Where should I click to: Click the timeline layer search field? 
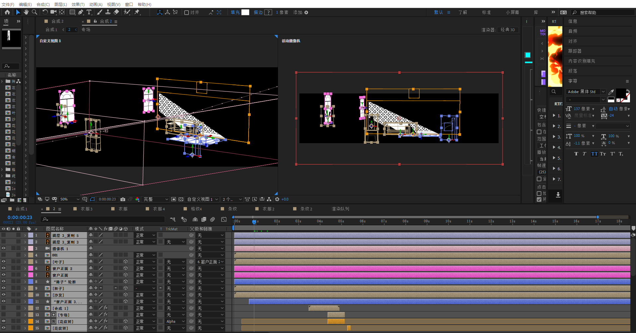click(x=103, y=219)
